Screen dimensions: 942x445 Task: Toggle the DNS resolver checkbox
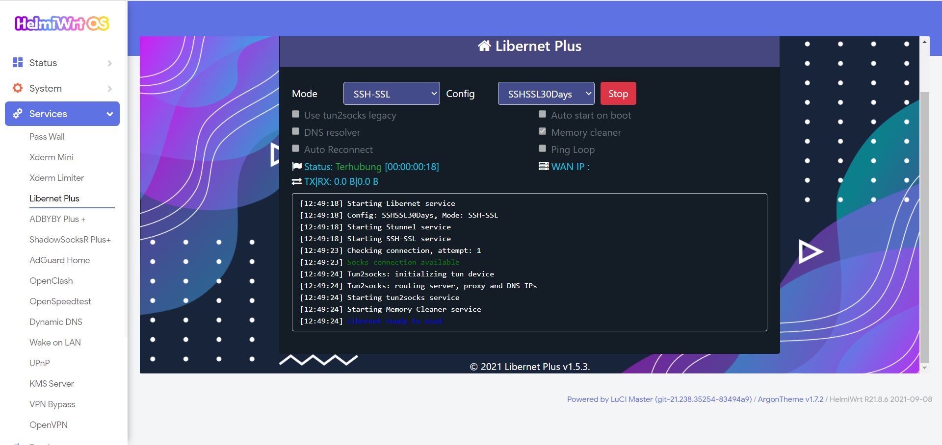point(295,131)
